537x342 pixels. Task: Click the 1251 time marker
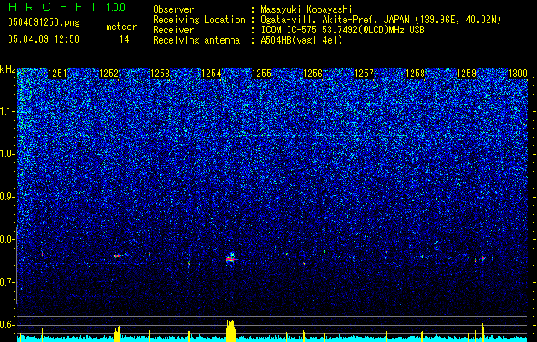pos(57,74)
